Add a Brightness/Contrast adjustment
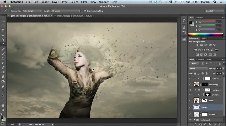 coord(197,45)
